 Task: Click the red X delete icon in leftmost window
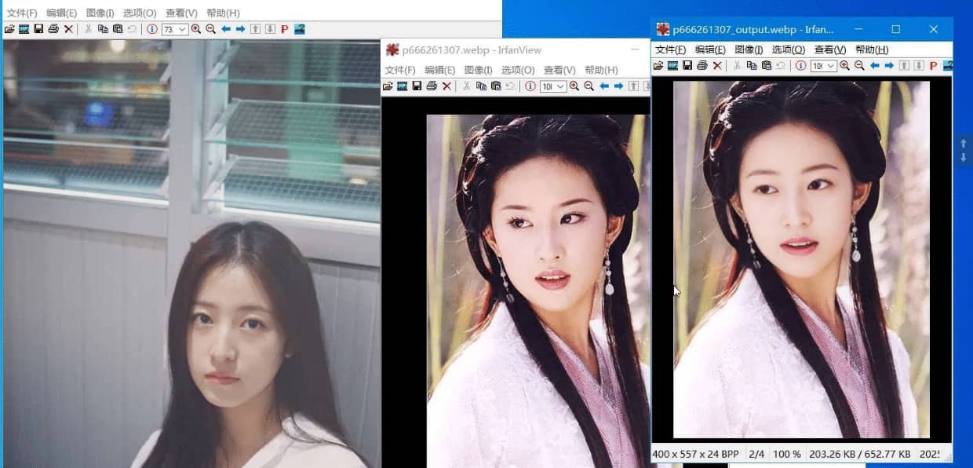point(68,29)
